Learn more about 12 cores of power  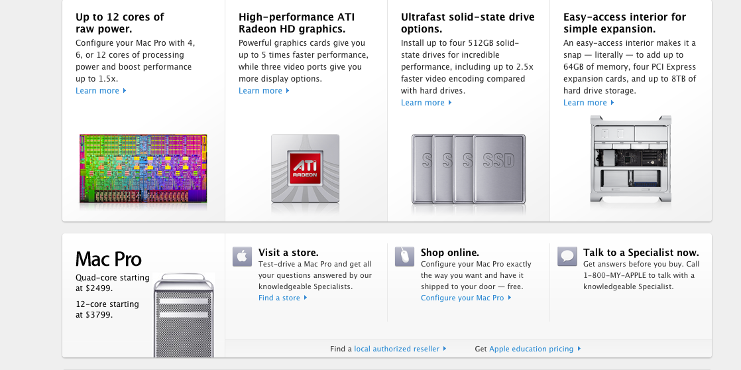[x=101, y=91]
